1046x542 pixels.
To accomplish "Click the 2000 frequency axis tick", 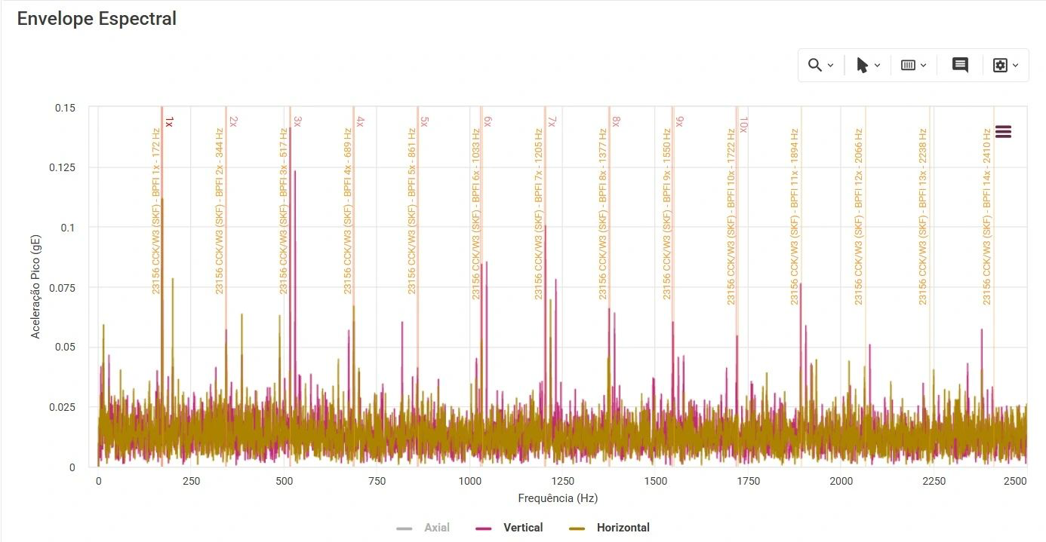I will pos(841,481).
